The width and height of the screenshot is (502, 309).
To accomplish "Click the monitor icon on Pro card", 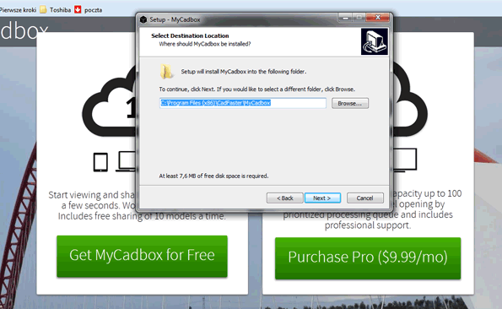I will [x=405, y=160].
